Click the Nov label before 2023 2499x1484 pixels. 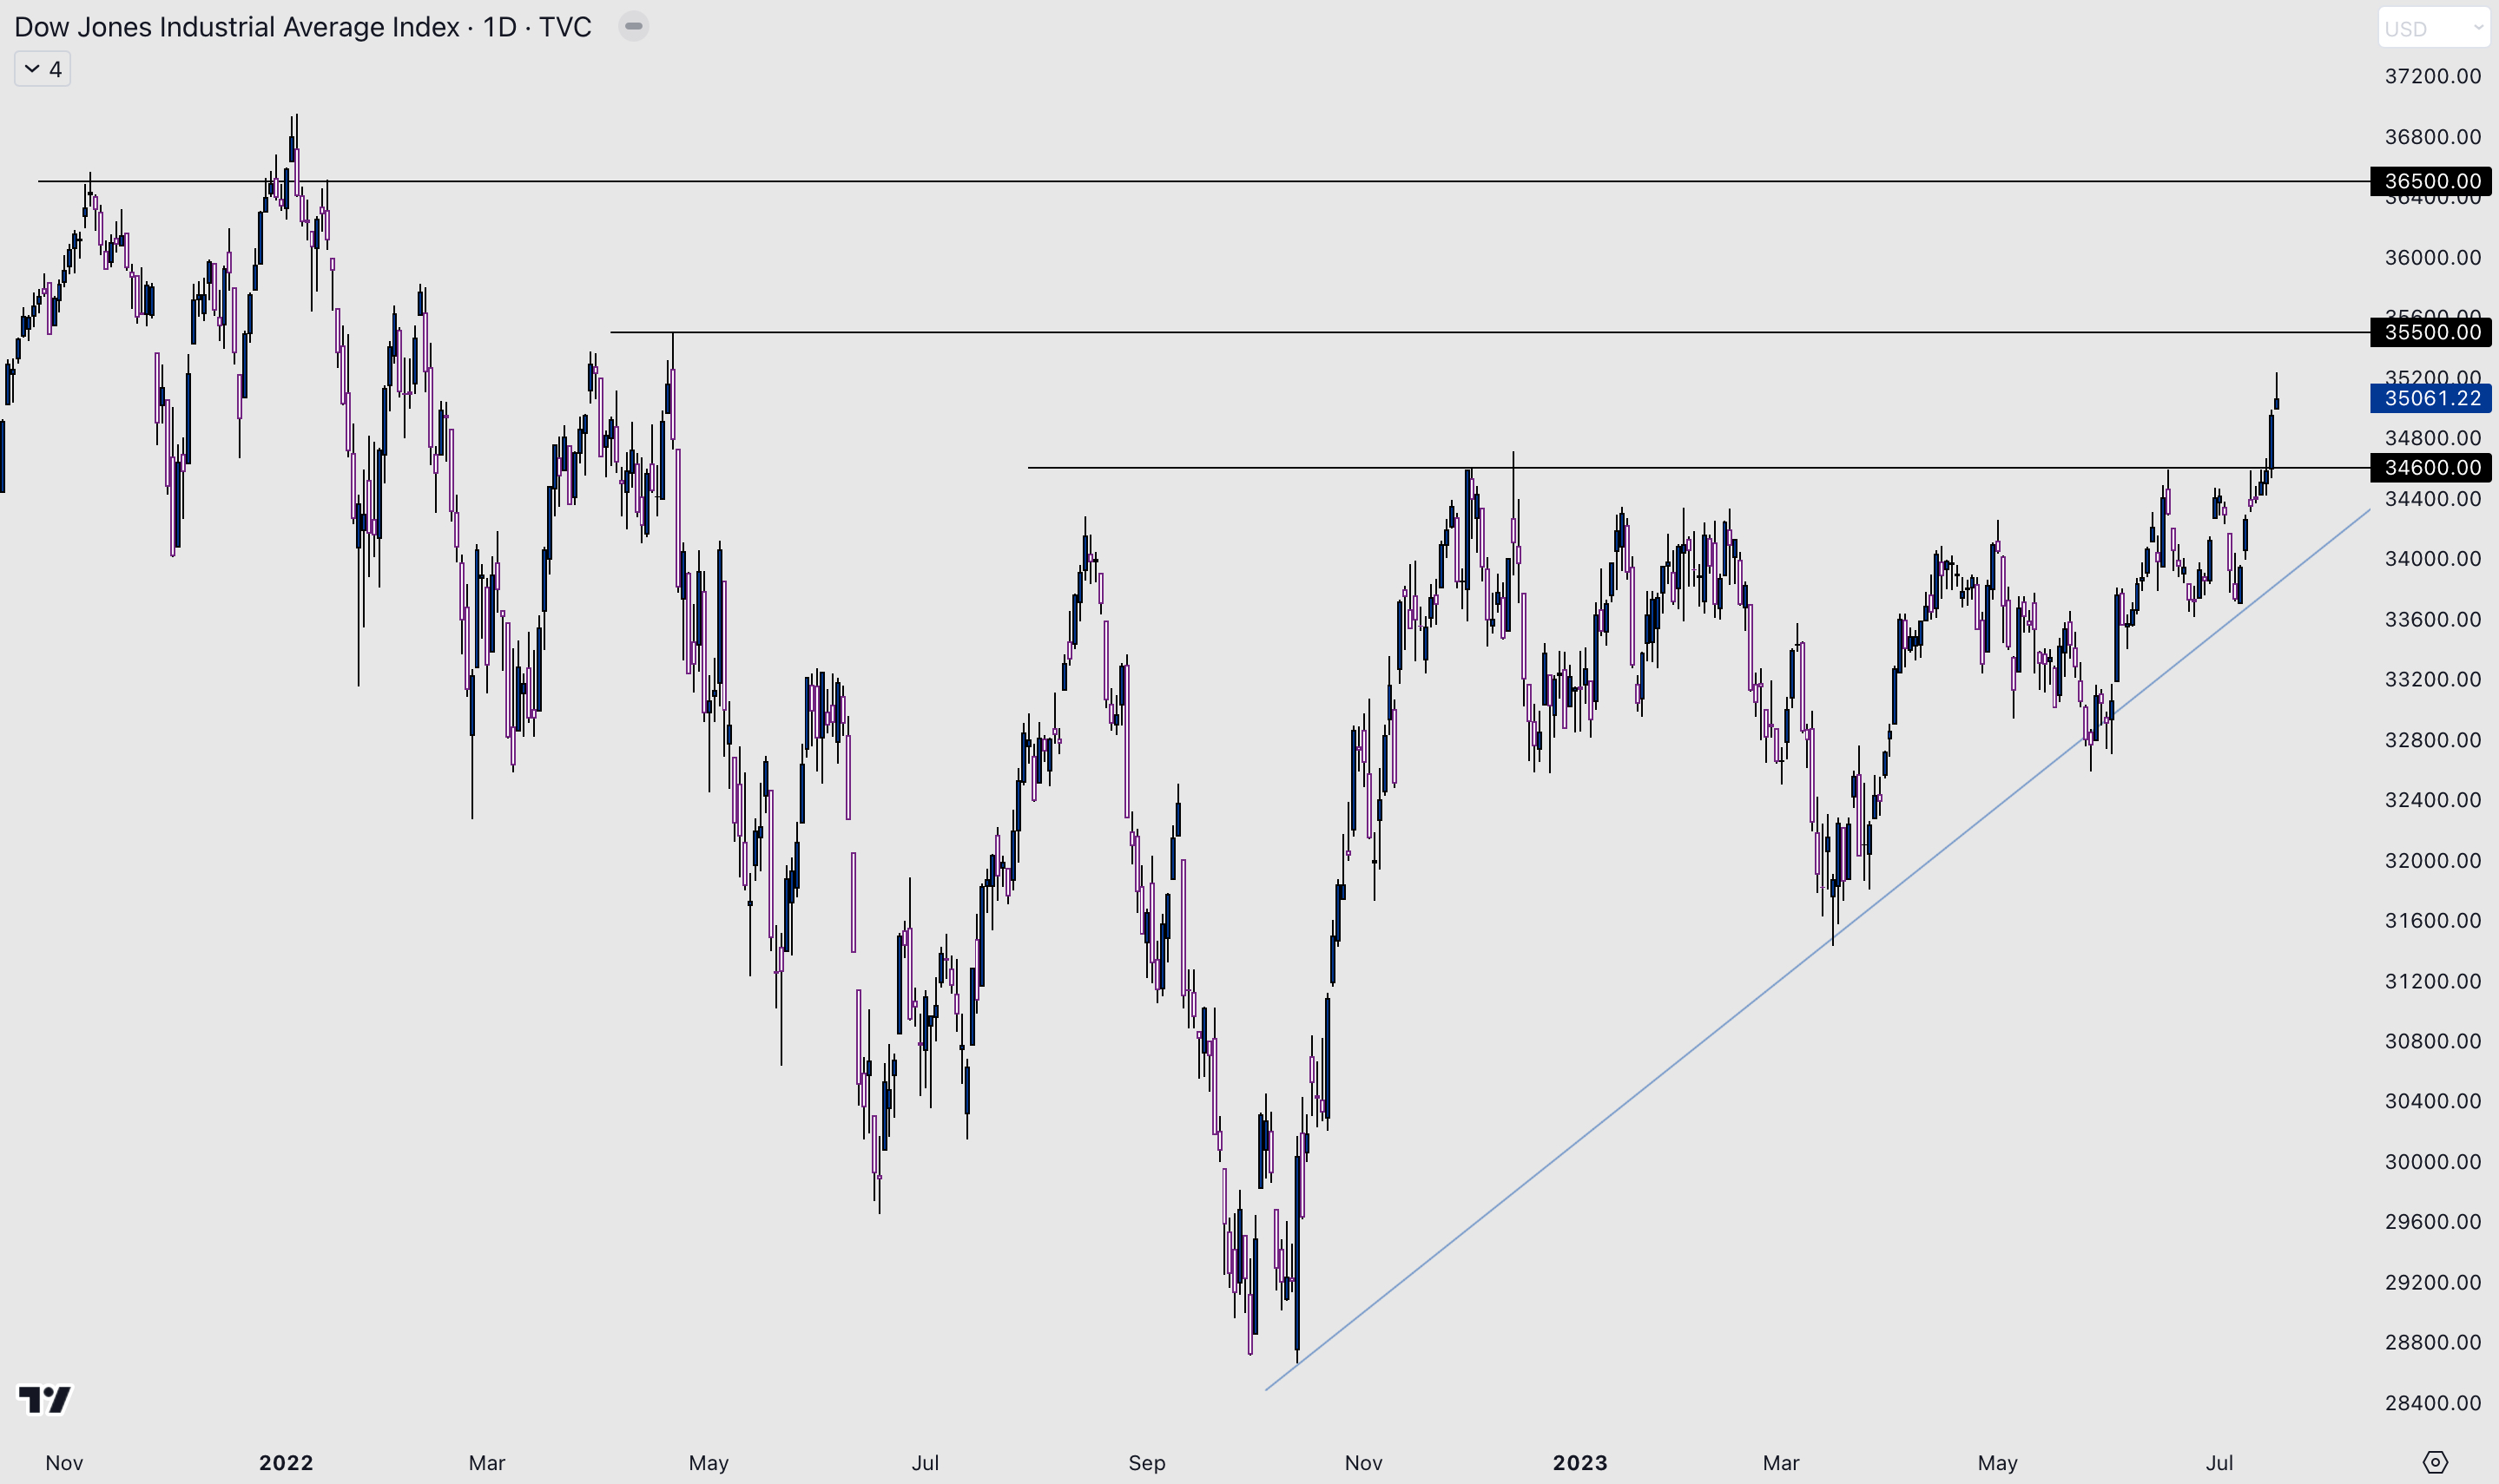point(1363,1463)
